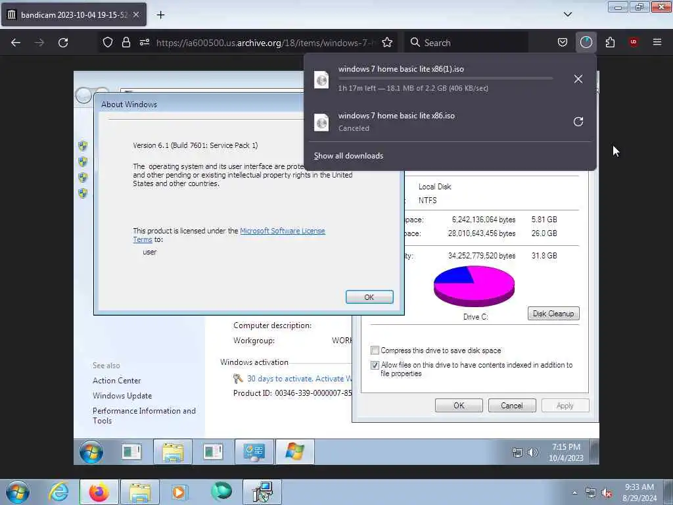Close the bandicam tab
Screen dimensions: 673x505
(x=136, y=14)
